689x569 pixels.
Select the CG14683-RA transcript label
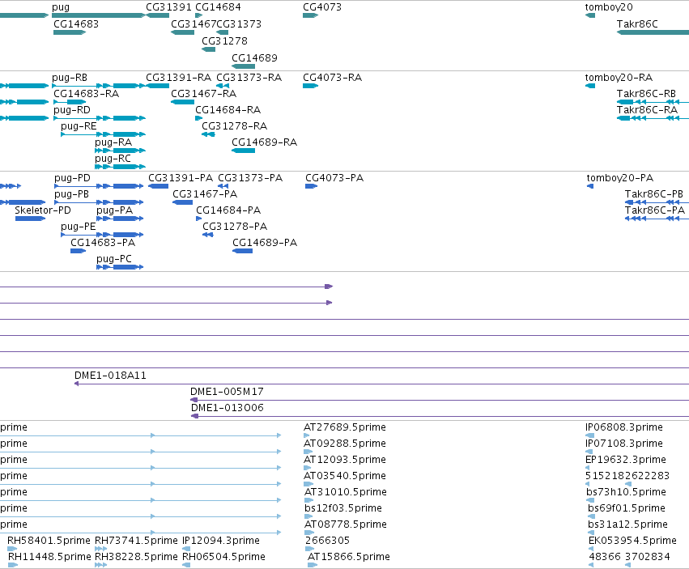coord(86,94)
